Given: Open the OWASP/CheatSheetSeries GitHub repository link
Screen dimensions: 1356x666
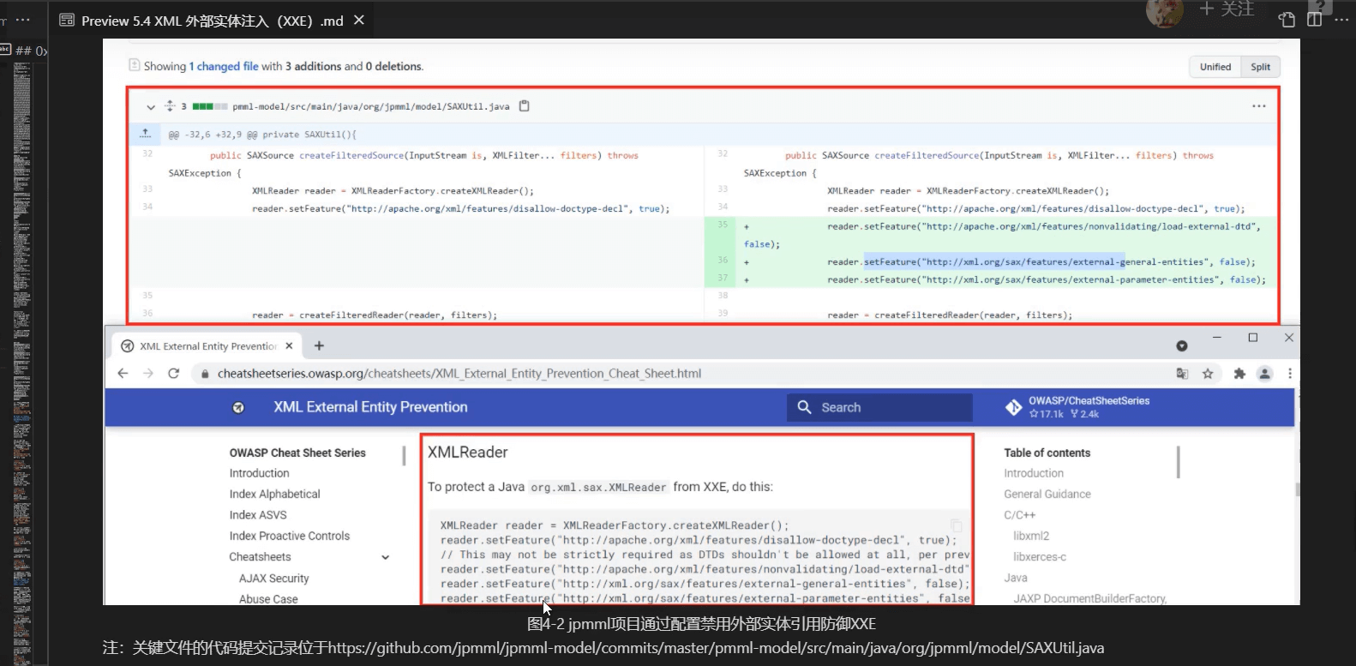Looking at the screenshot, I should point(1078,407).
